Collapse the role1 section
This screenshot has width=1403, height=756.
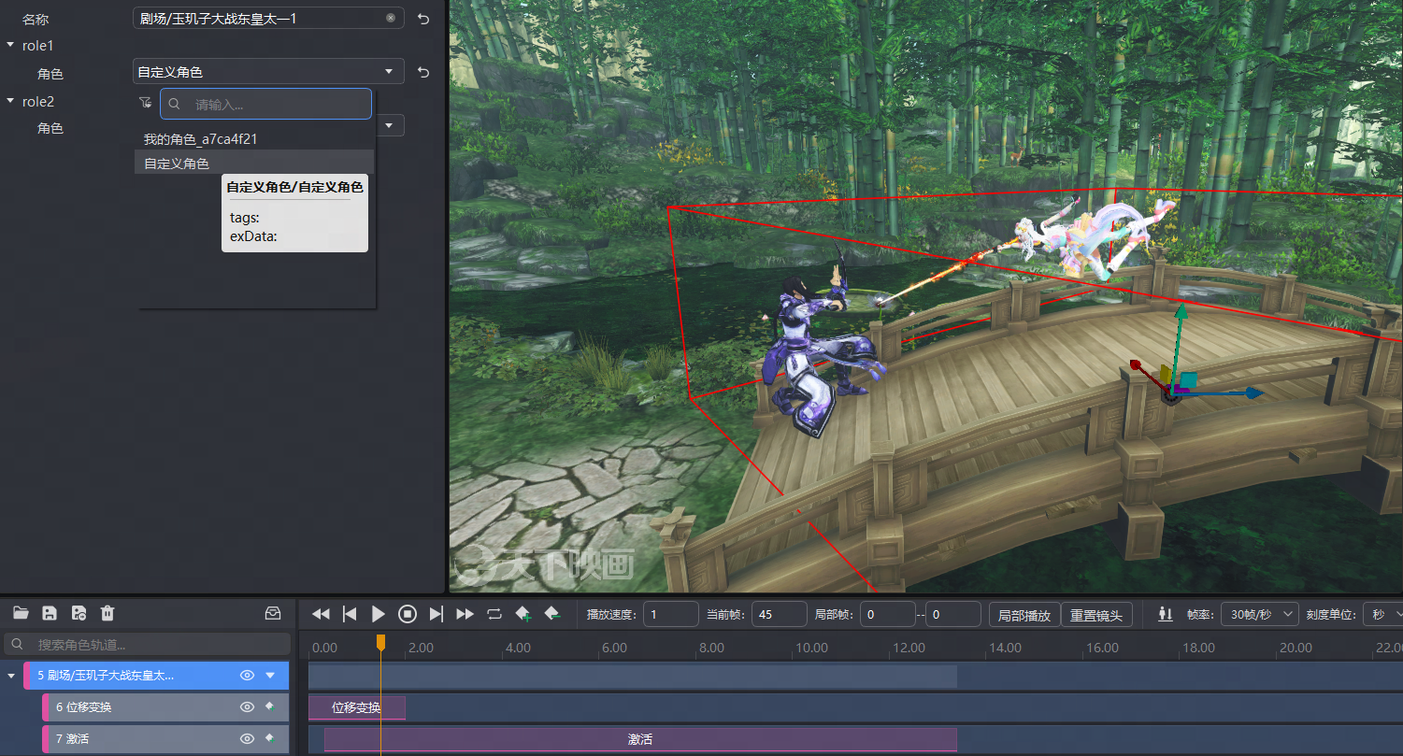click(10, 45)
